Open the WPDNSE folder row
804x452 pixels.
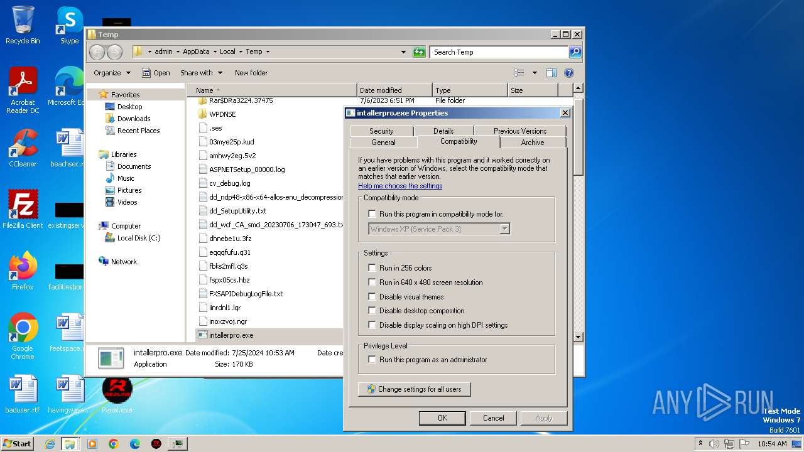[x=223, y=114]
